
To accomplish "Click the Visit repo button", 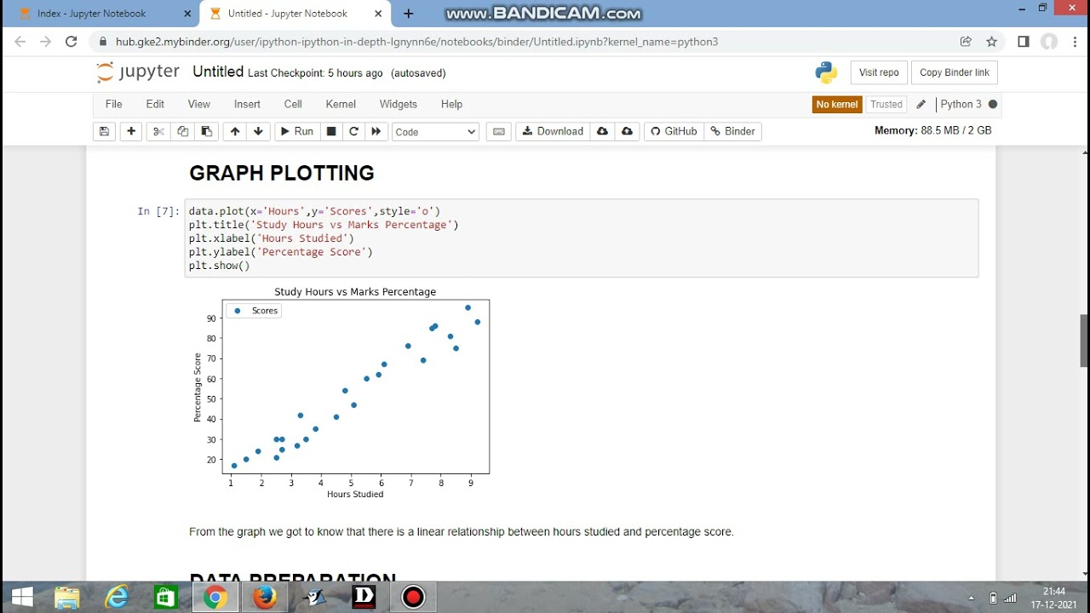I will [x=879, y=72].
